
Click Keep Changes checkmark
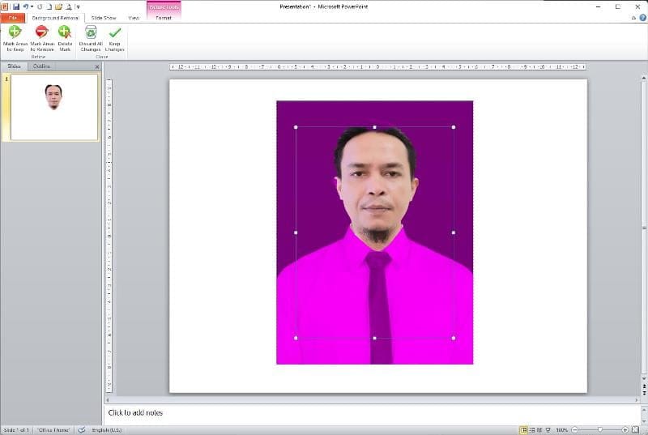[115, 38]
